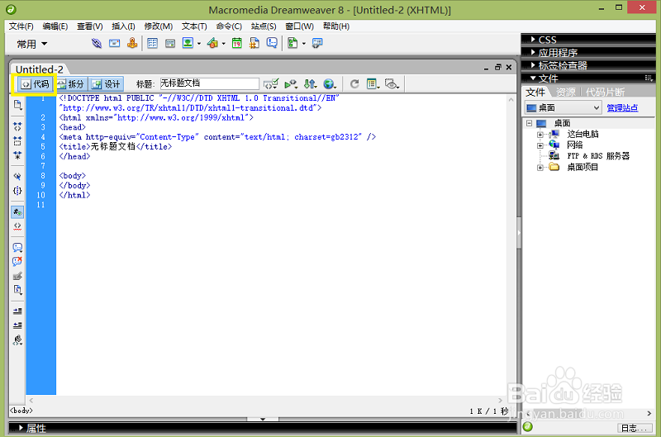
Task: Insert a server-side include
Action: click(254, 43)
